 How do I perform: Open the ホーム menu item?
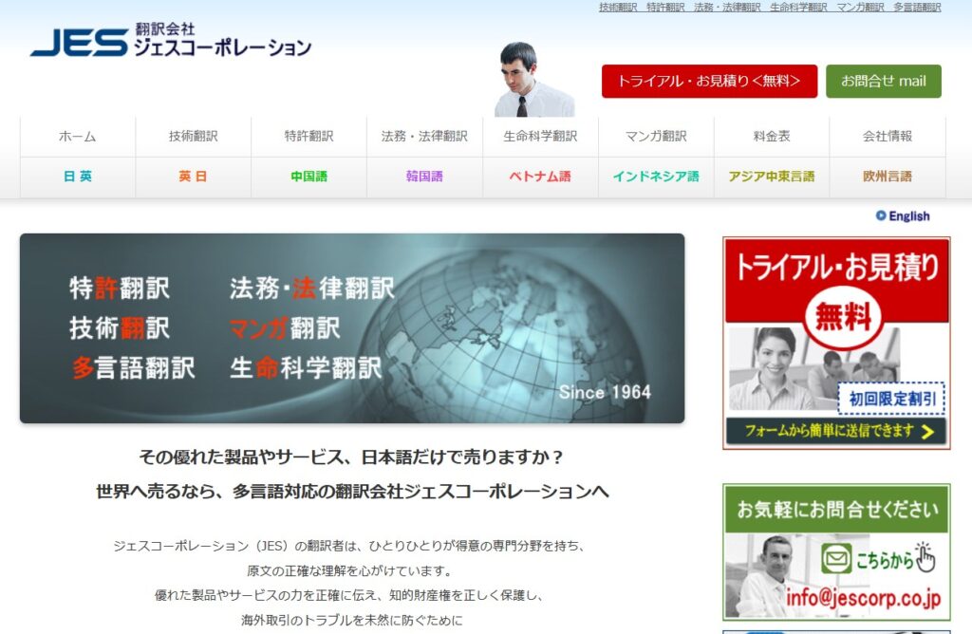click(78, 137)
